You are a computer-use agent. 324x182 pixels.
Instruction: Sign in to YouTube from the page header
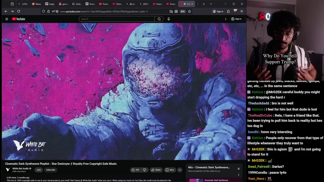click(236, 19)
